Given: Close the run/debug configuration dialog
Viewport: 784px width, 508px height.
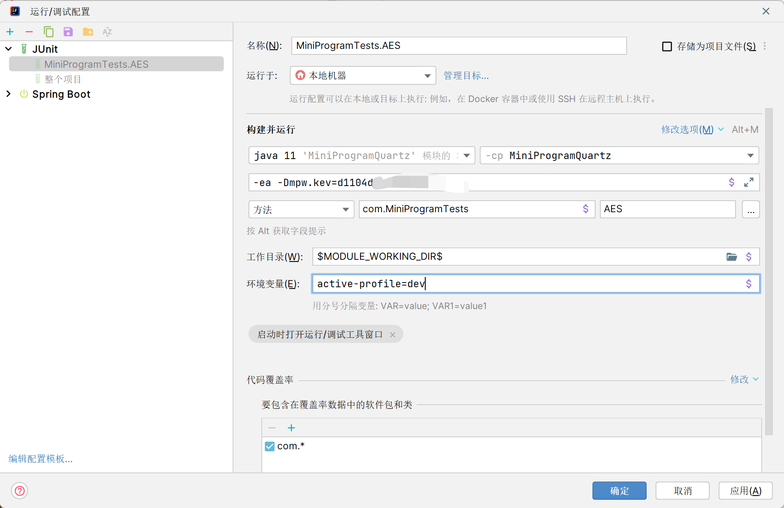Looking at the screenshot, I should [766, 11].
